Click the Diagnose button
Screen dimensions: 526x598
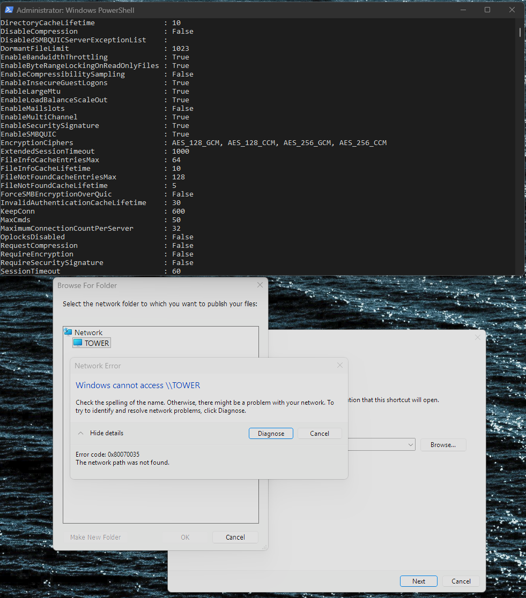(271, 433)
